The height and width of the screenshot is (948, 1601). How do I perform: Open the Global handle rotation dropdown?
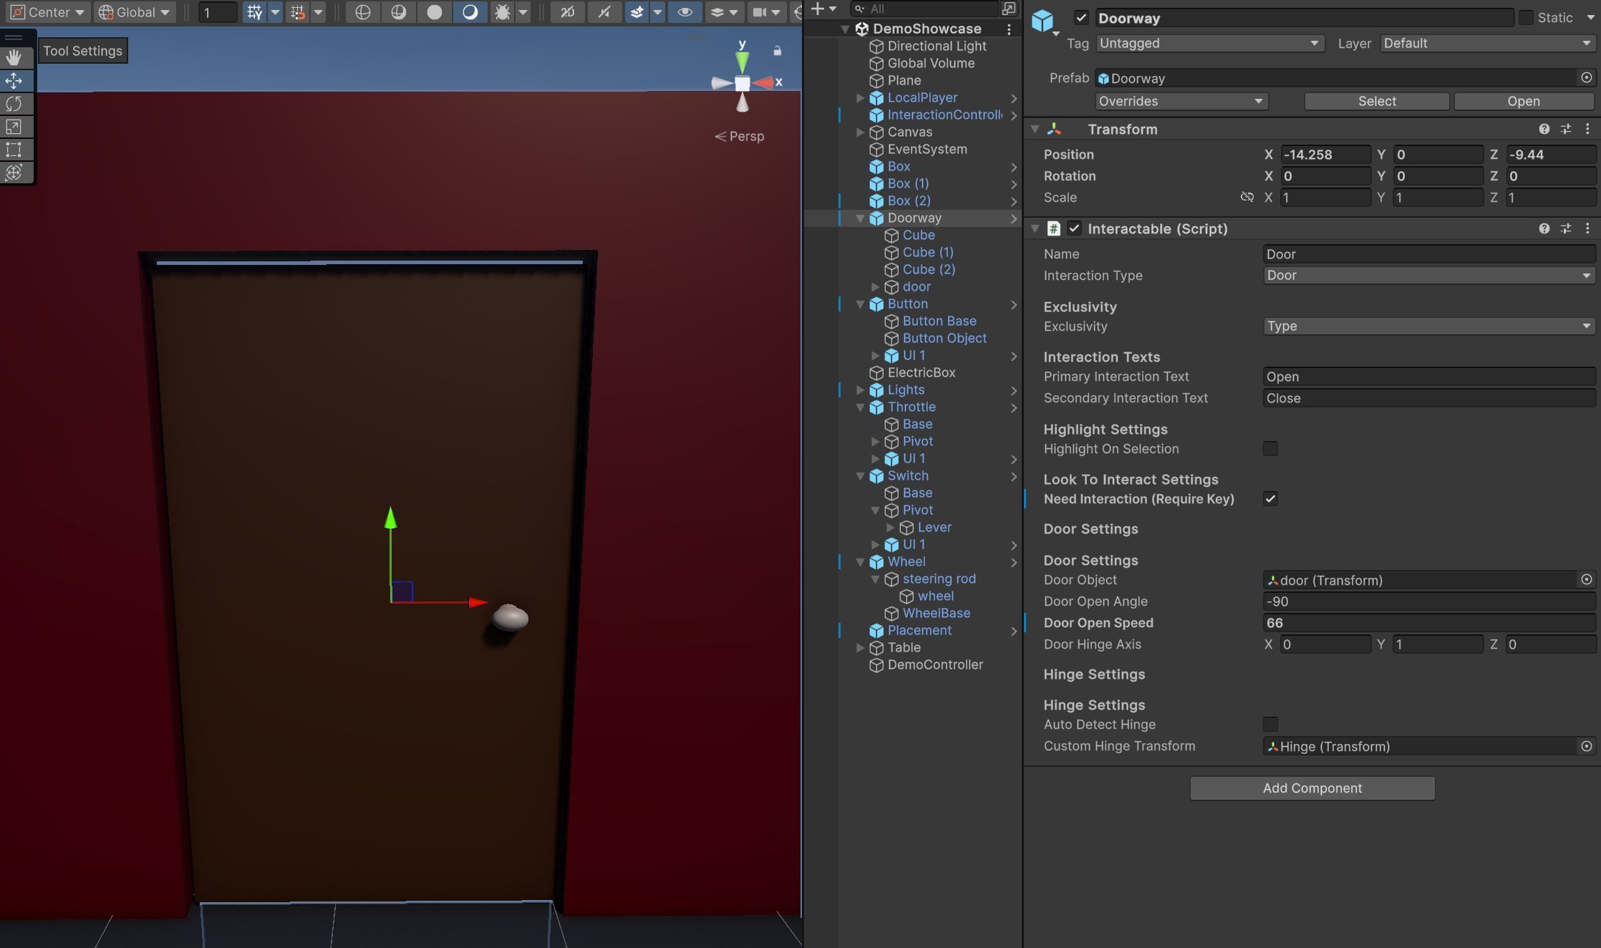click(135, 12)
